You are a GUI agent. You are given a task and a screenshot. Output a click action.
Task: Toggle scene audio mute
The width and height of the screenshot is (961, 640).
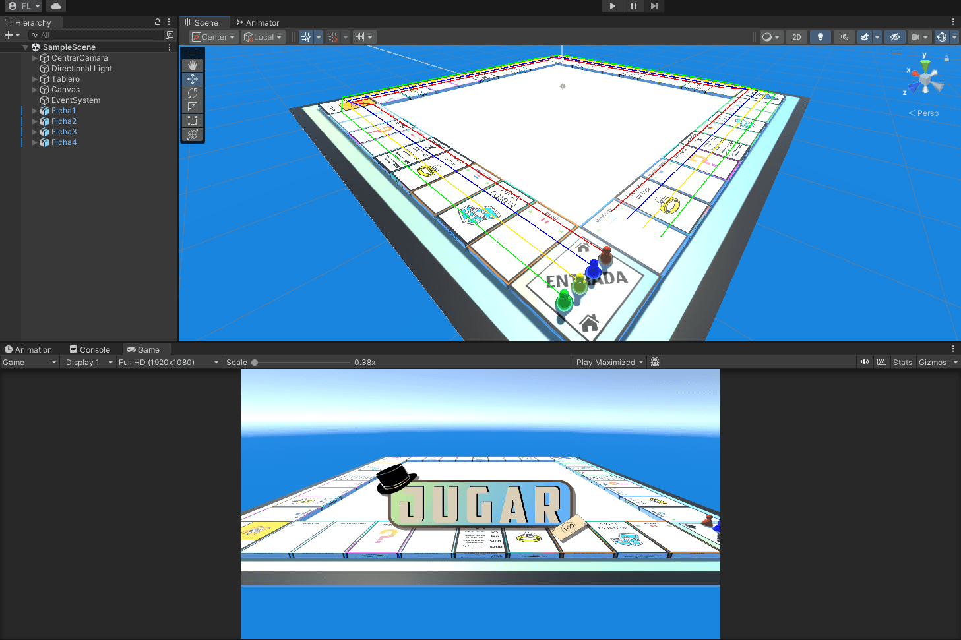[x=844, y=37]
